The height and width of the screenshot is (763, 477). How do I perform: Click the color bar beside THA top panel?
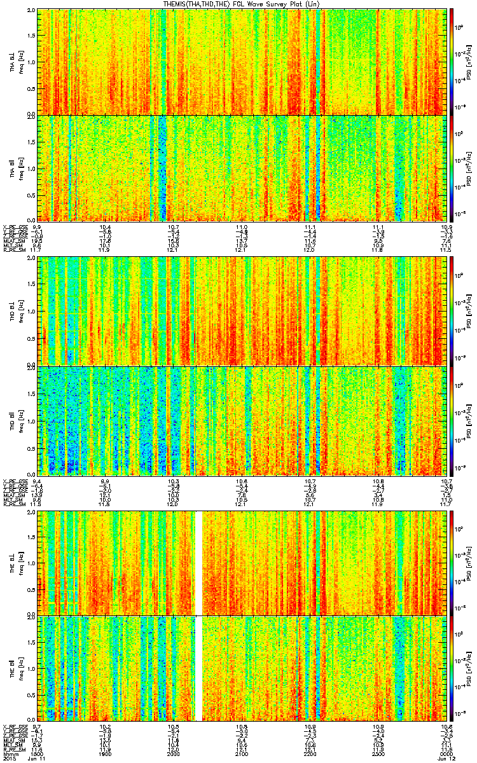click(x=452, y=62)
